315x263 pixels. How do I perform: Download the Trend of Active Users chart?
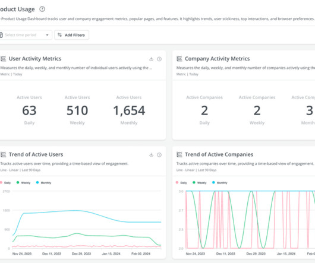152,155
